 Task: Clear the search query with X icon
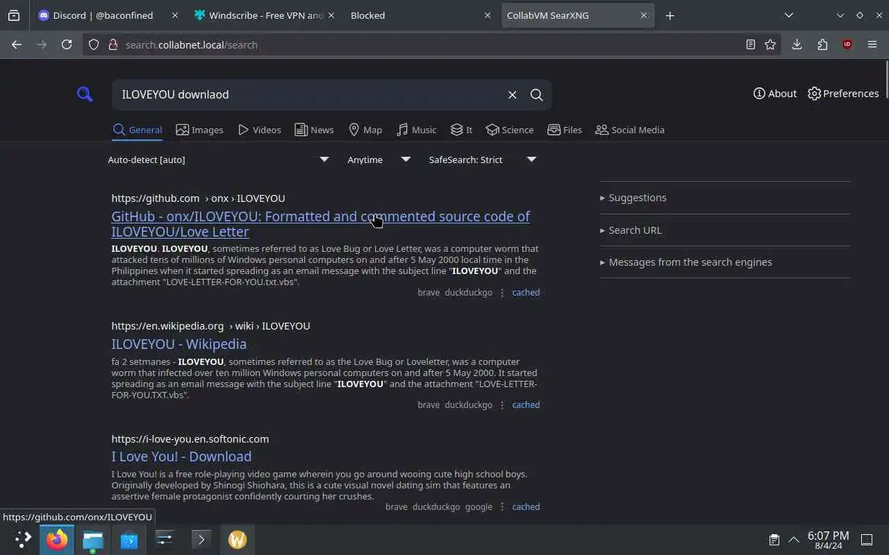click(512, 95)
